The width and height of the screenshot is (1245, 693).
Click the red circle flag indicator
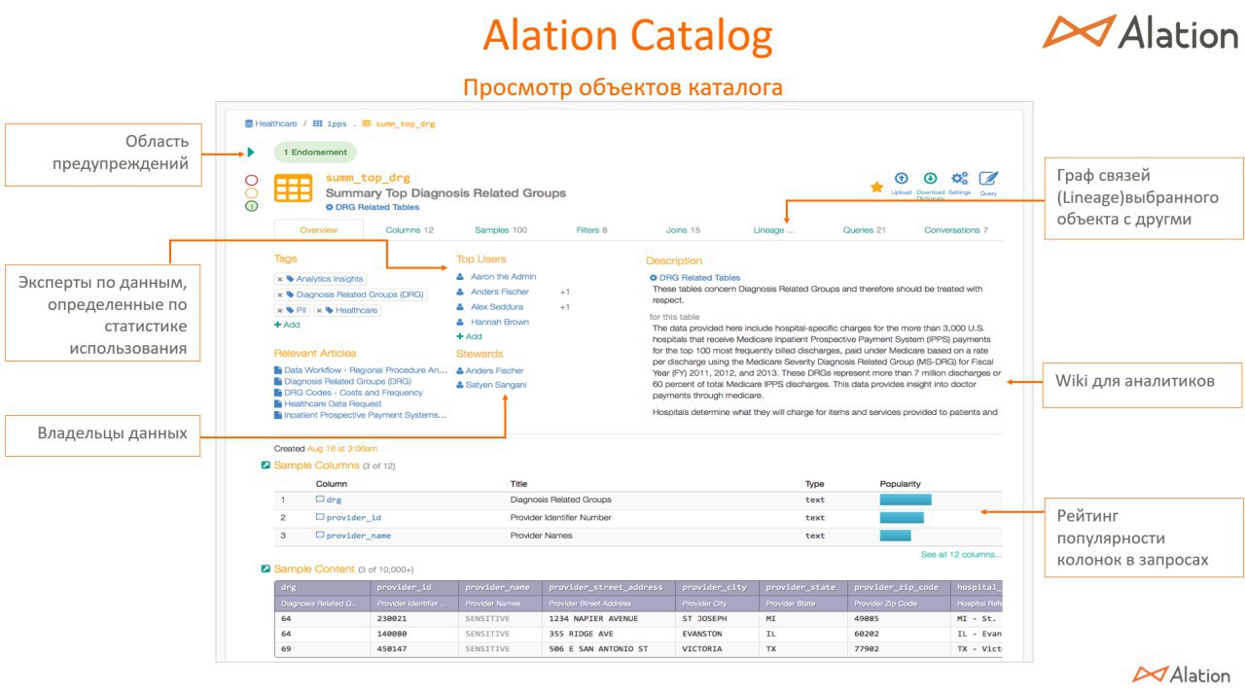tap(252, 181)
